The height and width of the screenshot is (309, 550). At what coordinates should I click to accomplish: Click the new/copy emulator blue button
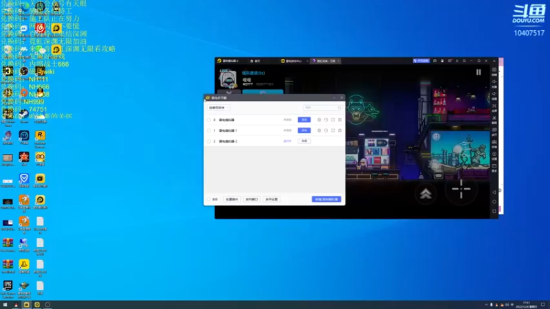pos(326,199)
